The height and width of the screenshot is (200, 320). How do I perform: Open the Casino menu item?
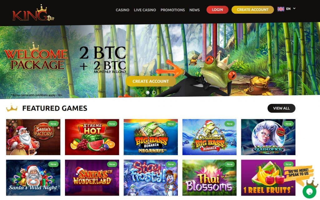pyautogui.click(x=122, y=10)
